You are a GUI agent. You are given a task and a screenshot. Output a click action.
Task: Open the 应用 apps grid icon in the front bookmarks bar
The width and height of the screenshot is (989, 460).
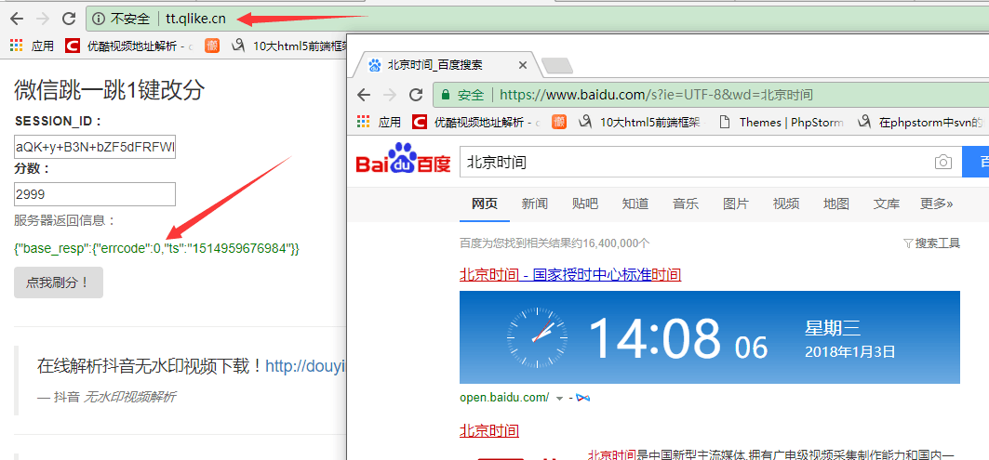(363, 122)
